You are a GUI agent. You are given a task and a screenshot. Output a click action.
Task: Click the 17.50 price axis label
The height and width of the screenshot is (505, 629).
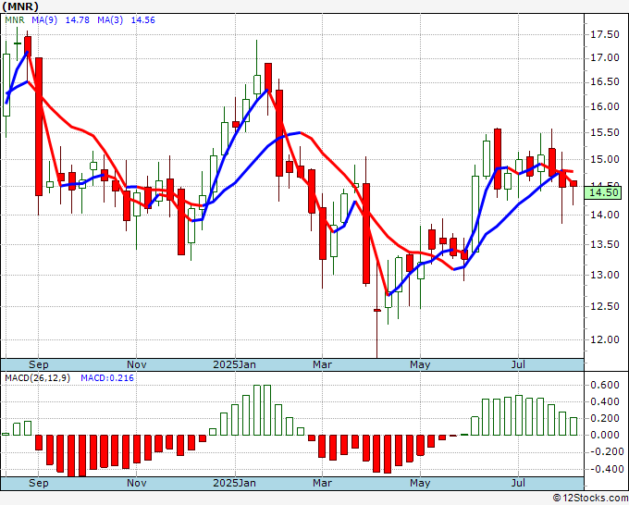605,35
